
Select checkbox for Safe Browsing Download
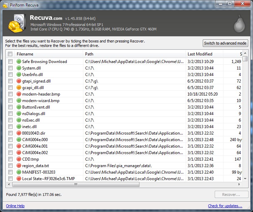click(10, 62)
